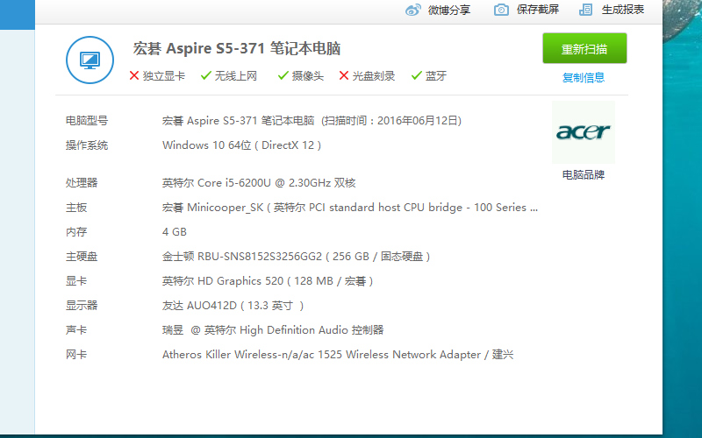Click the model value with scan date 2016年06月12日
The image size is (702, 438).
click(312, 121)
